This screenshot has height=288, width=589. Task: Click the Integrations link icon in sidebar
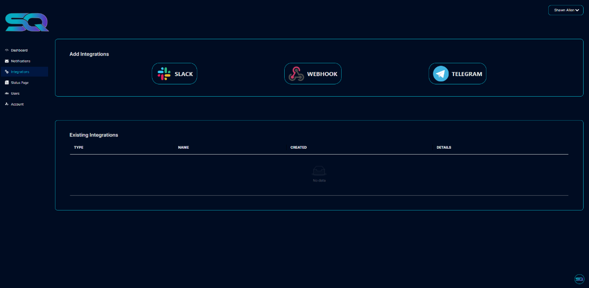6,72
